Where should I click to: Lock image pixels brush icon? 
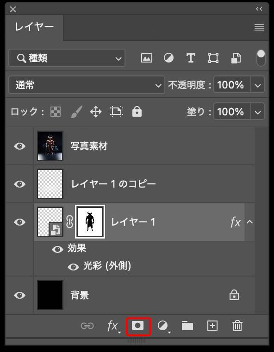click(76, 112)
